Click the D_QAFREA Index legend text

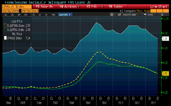coord(16,30)
